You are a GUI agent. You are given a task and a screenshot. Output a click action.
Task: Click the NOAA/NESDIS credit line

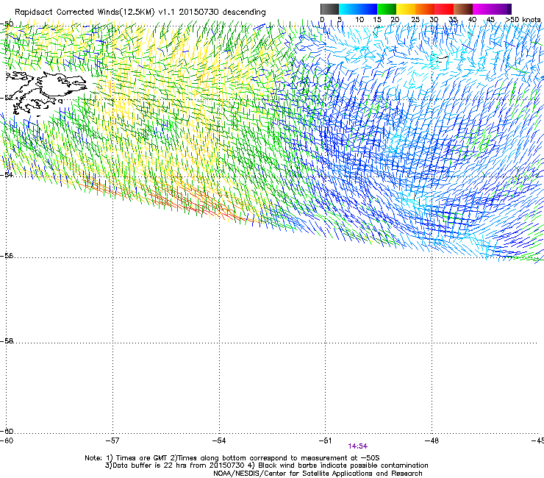(318, 474)
